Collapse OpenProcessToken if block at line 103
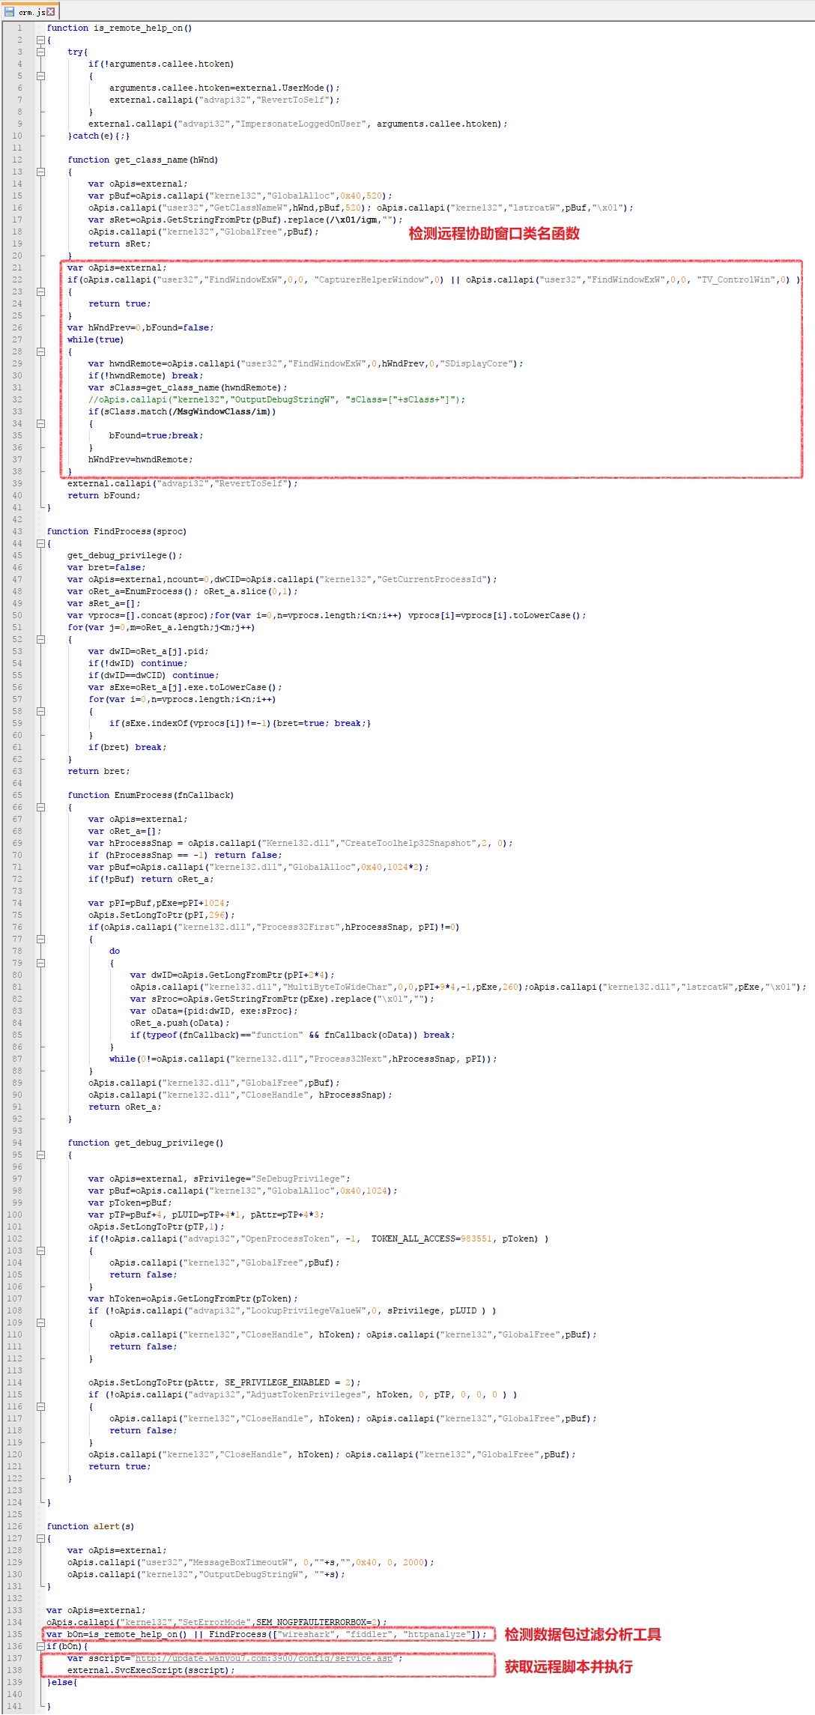The height and width of the screenshot is (1715, 815). [40, 1250]
